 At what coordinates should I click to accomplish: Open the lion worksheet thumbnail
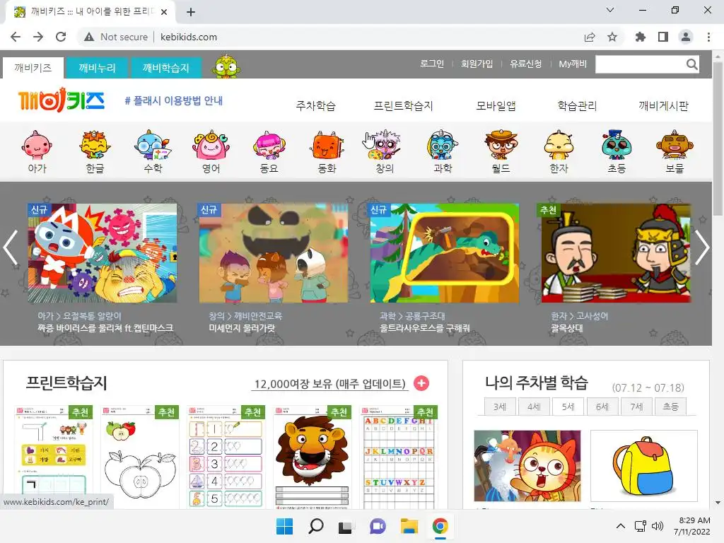pos(312,457)
